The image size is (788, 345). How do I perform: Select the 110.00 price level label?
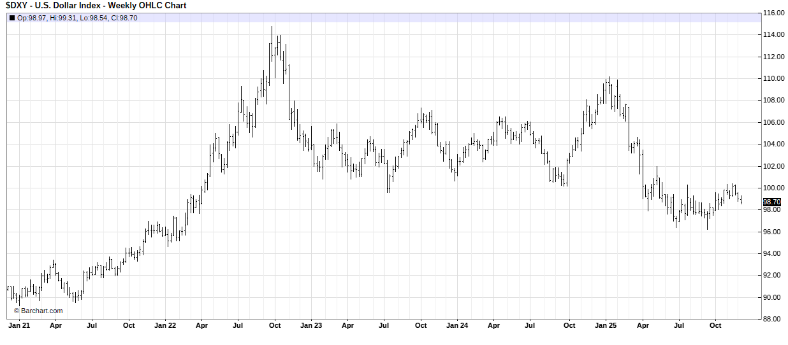(774, 78)
